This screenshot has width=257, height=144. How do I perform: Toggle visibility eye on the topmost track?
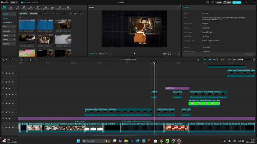(9, 73)
